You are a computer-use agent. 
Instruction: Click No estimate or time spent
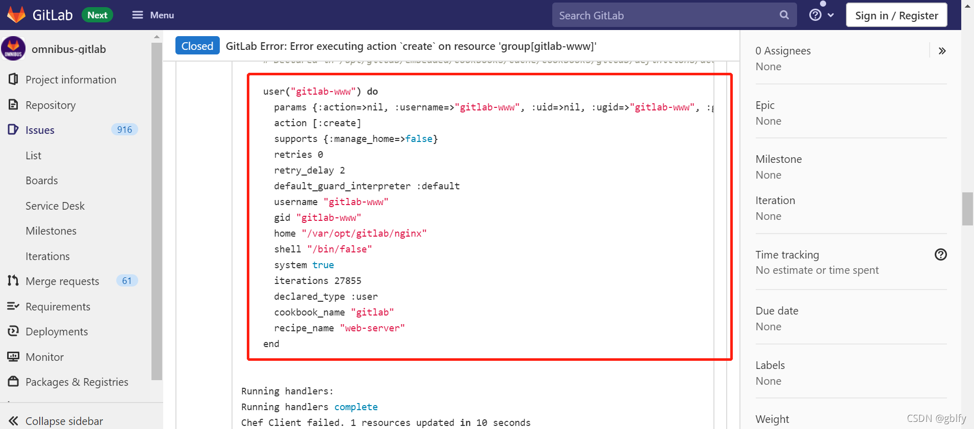[x=817, y=270]
